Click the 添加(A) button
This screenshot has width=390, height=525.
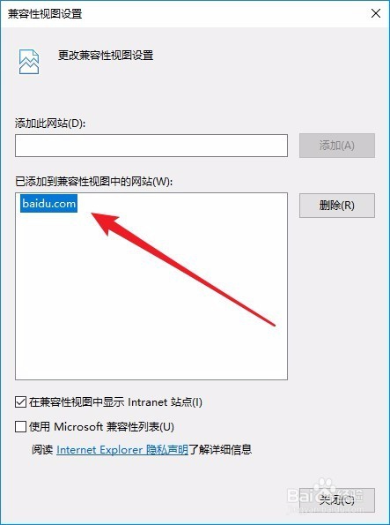click(x=337, y=146)
